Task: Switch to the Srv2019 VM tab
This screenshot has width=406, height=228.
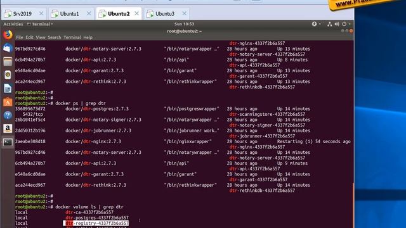Action: click(22, 14)
